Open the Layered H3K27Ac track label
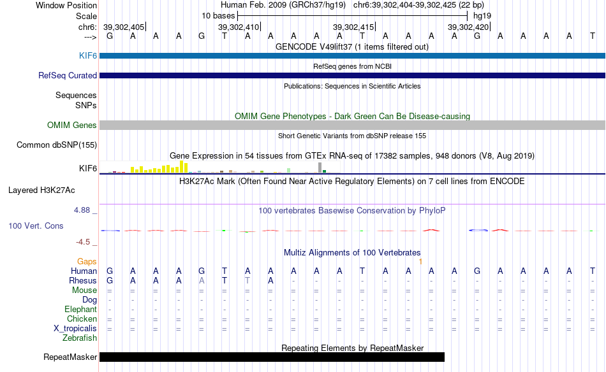The height and width of the screenshot is (372, 606). (x=41, y=190)
